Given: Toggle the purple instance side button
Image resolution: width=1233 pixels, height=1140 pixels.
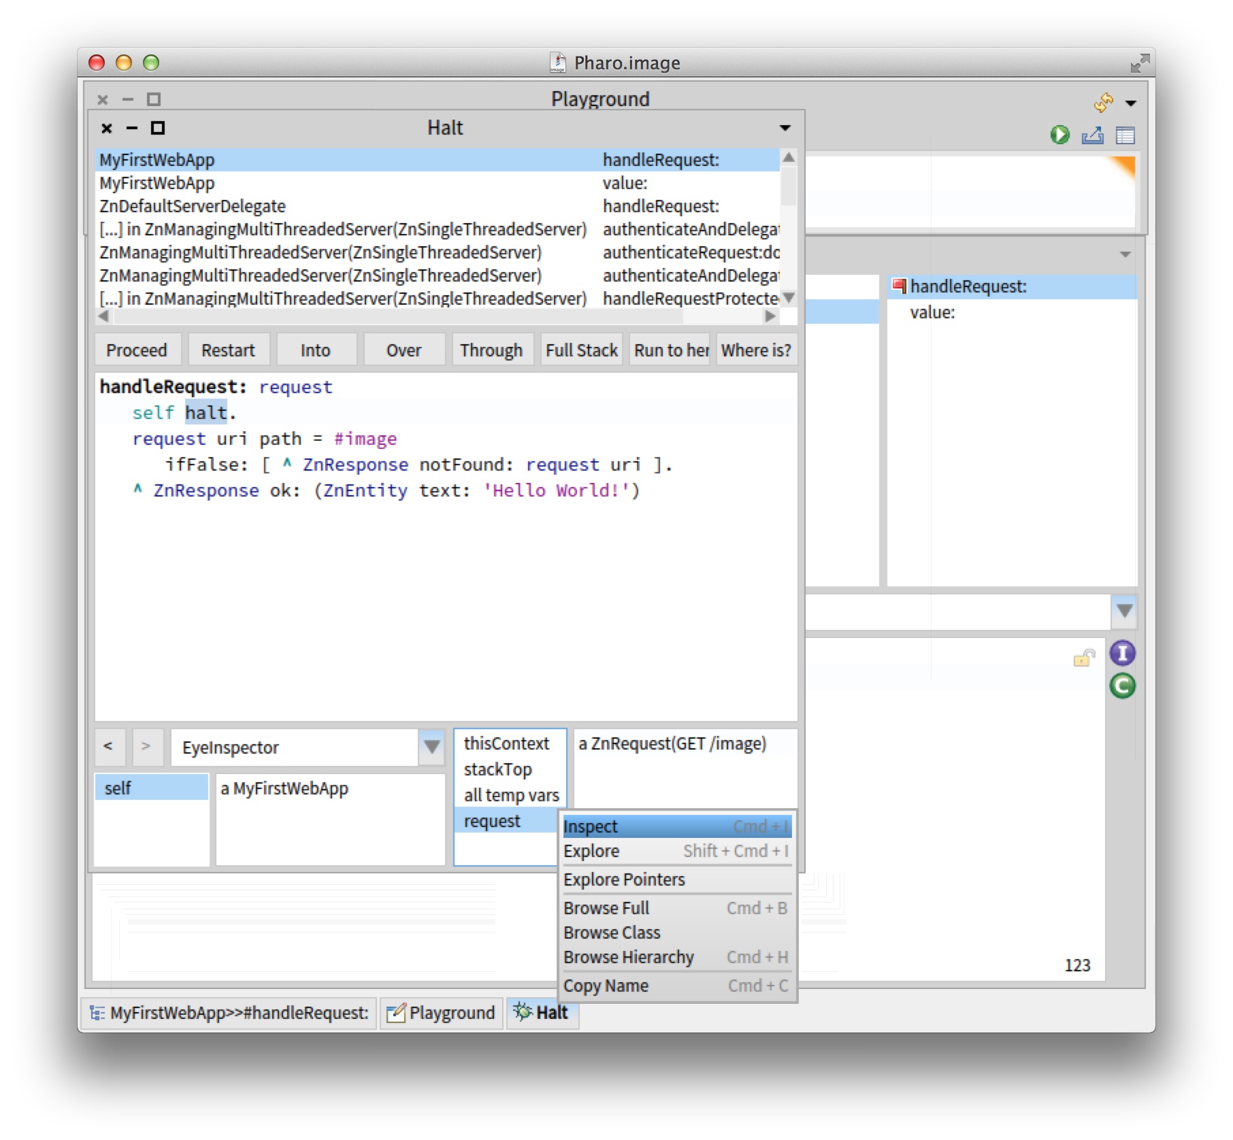Looking at the screenshot, I should tap(1122, 653).
